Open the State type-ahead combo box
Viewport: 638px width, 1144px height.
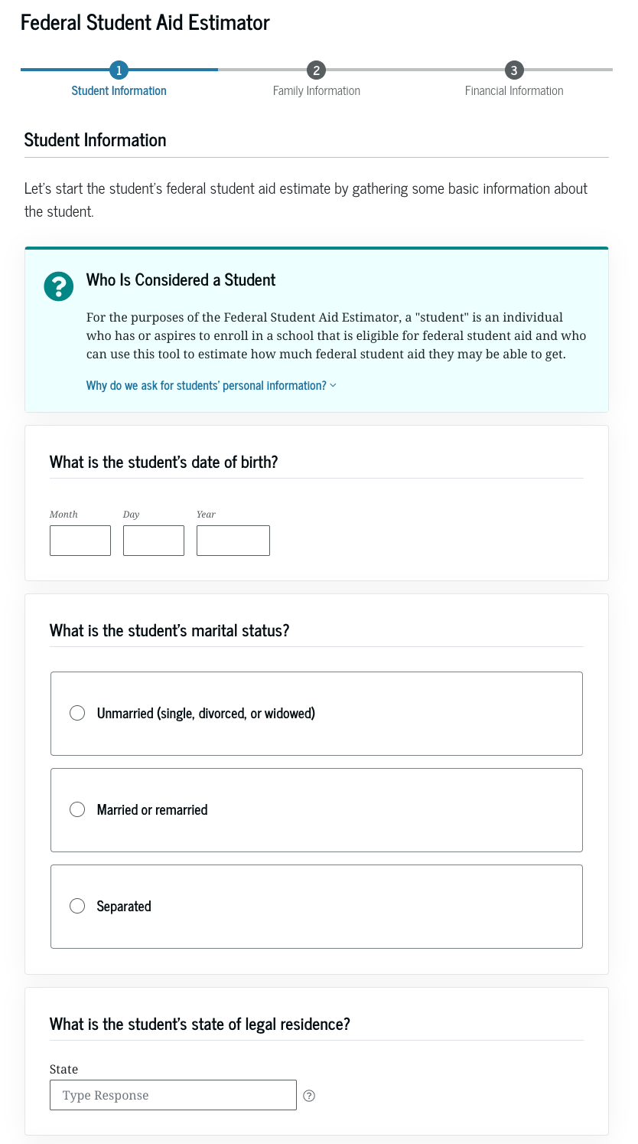pyautogui.click(x=173, y=1095)
